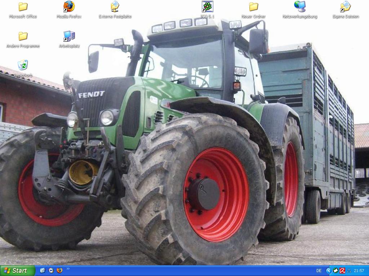This screenshot has height=276, width=369.
Task: Click the taskbar clock showing 21:57
Action: click(359, 271)
